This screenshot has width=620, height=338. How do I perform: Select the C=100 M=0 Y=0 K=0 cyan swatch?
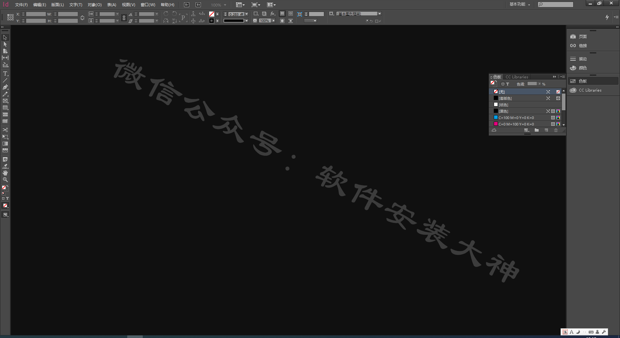pos(526,117)
